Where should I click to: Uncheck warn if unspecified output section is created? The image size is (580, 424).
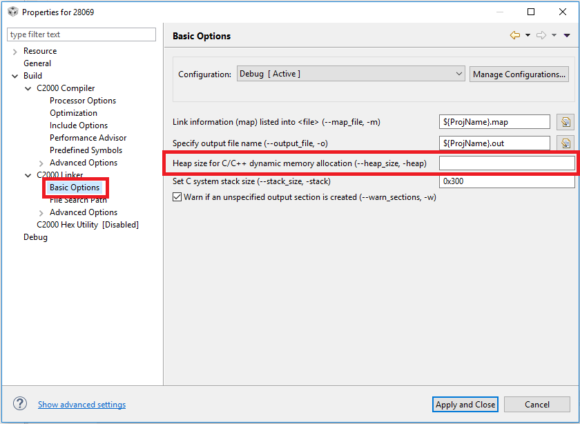click(x=176, y=197)
